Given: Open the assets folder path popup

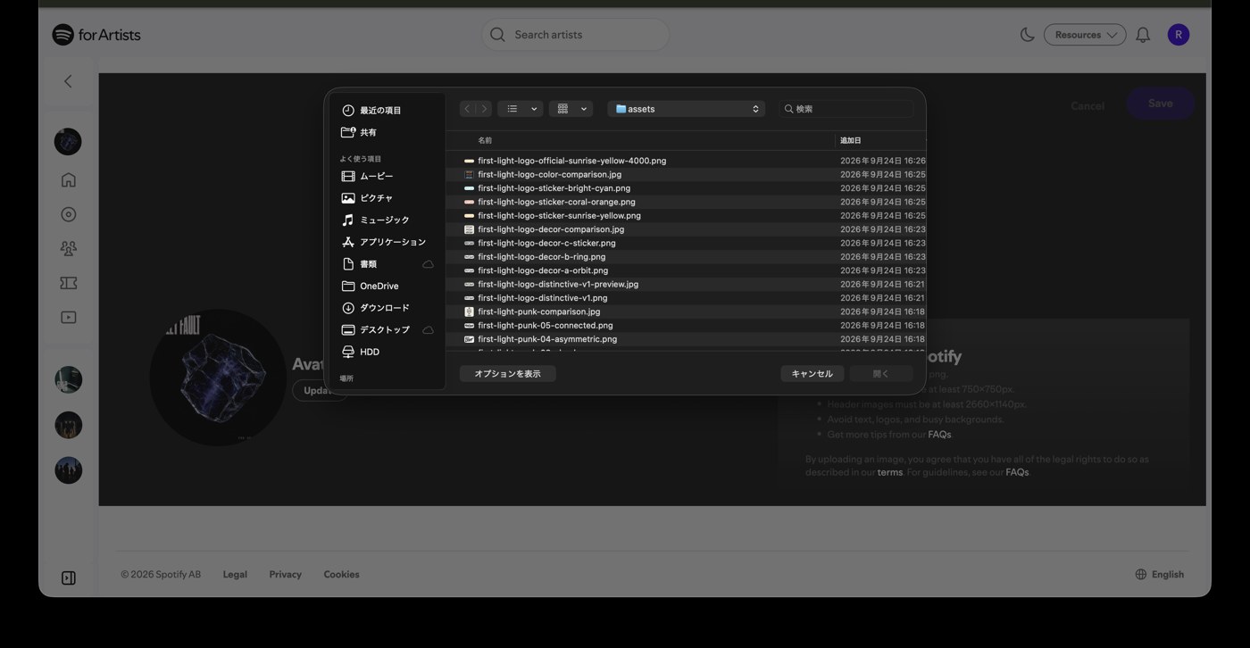Looking at the screenshot, I should tap(687, 109).
